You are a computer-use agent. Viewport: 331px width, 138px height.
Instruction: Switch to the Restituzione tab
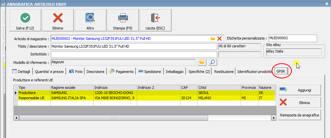click(224, 72)
